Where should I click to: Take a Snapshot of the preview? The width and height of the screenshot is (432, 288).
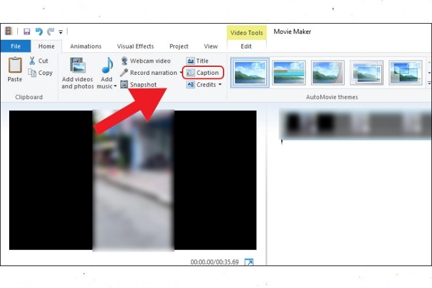coord(139,84)
